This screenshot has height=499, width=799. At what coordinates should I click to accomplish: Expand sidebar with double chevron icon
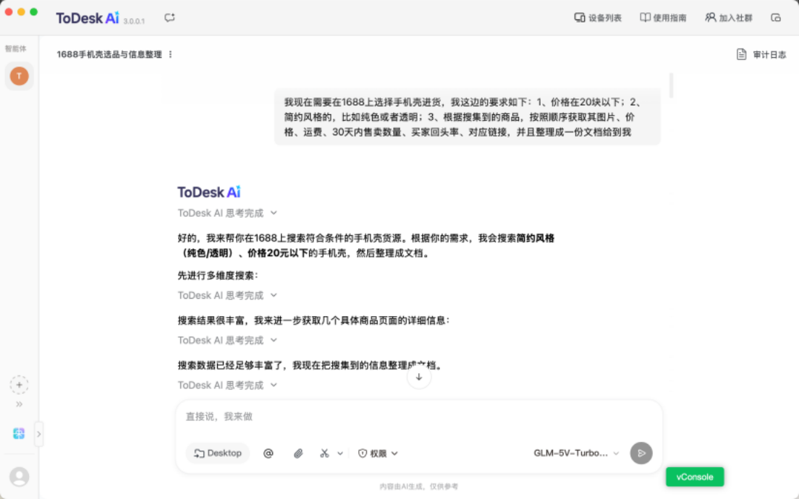[19, 404]
